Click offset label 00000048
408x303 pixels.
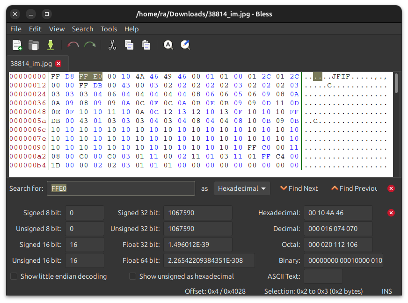[x=28, y=112]
